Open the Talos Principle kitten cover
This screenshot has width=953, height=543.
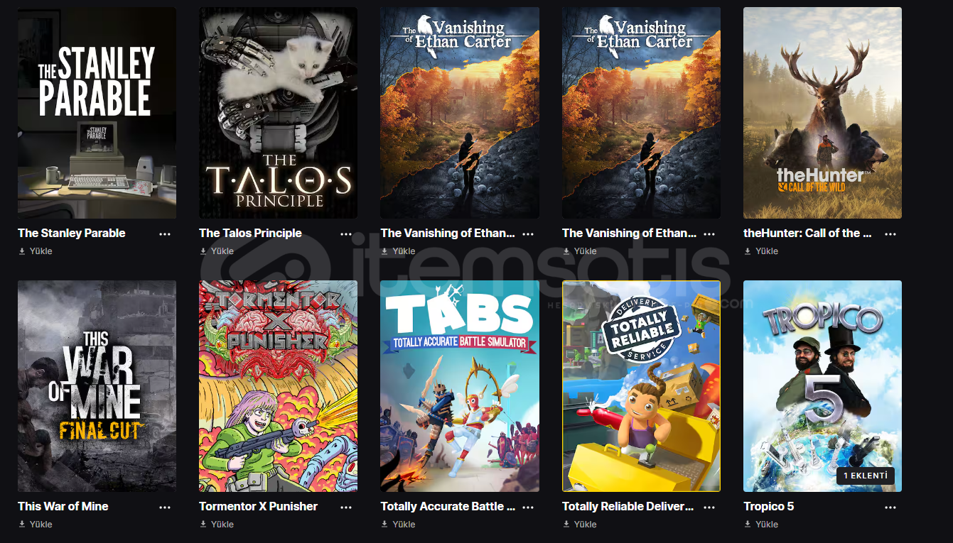[279, 113]
